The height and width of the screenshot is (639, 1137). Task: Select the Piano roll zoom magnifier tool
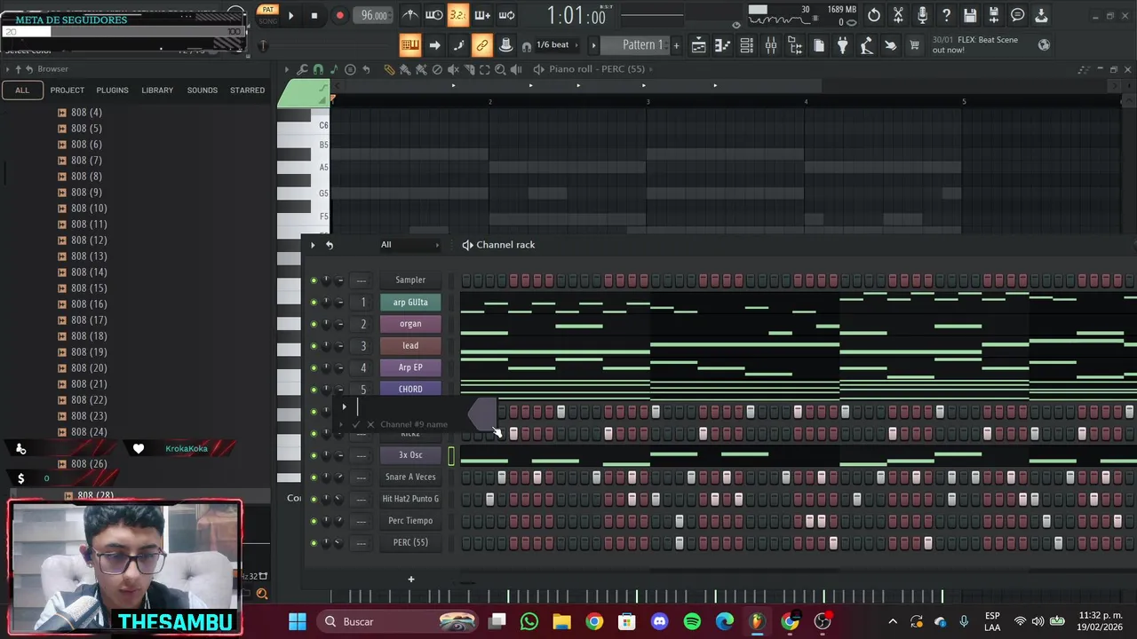click(500, 69)
